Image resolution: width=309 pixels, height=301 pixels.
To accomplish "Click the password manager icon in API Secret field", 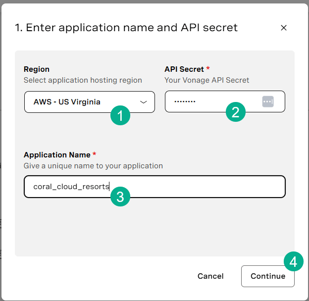I will tap(268, 101).
